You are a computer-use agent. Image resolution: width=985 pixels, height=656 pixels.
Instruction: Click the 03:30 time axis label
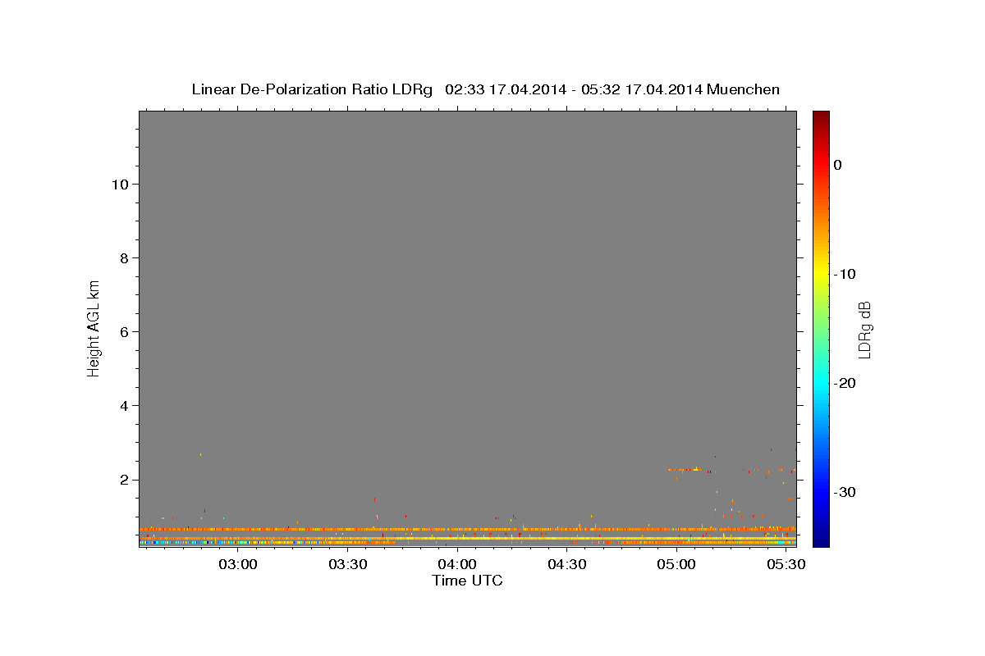pos(348,565)
